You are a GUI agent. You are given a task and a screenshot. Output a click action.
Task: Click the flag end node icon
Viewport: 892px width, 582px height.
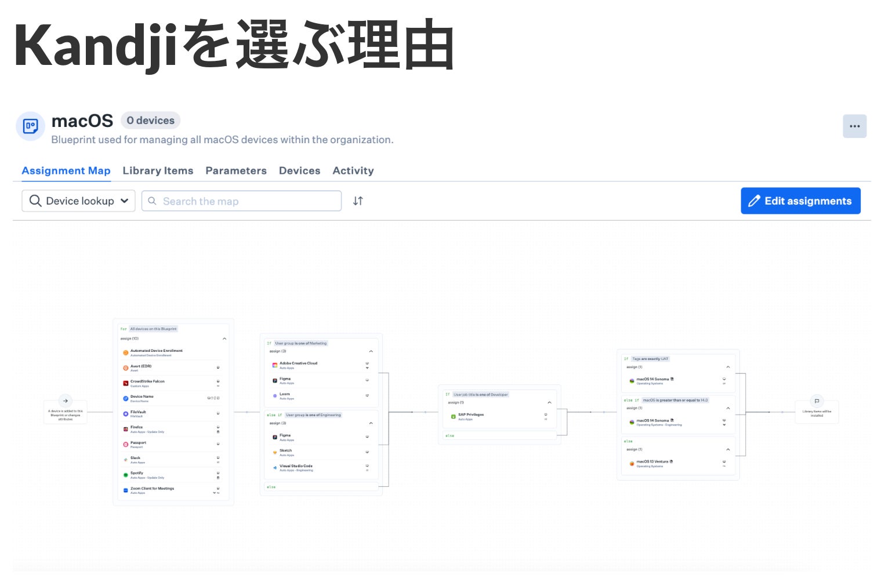pos(817,401)
